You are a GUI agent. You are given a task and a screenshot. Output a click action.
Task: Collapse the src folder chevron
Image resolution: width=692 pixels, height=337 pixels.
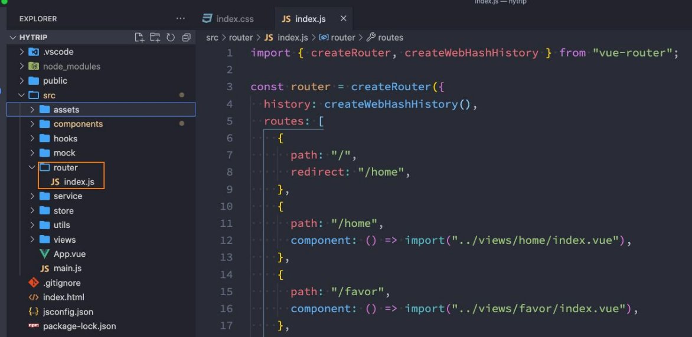coord(22,95)
